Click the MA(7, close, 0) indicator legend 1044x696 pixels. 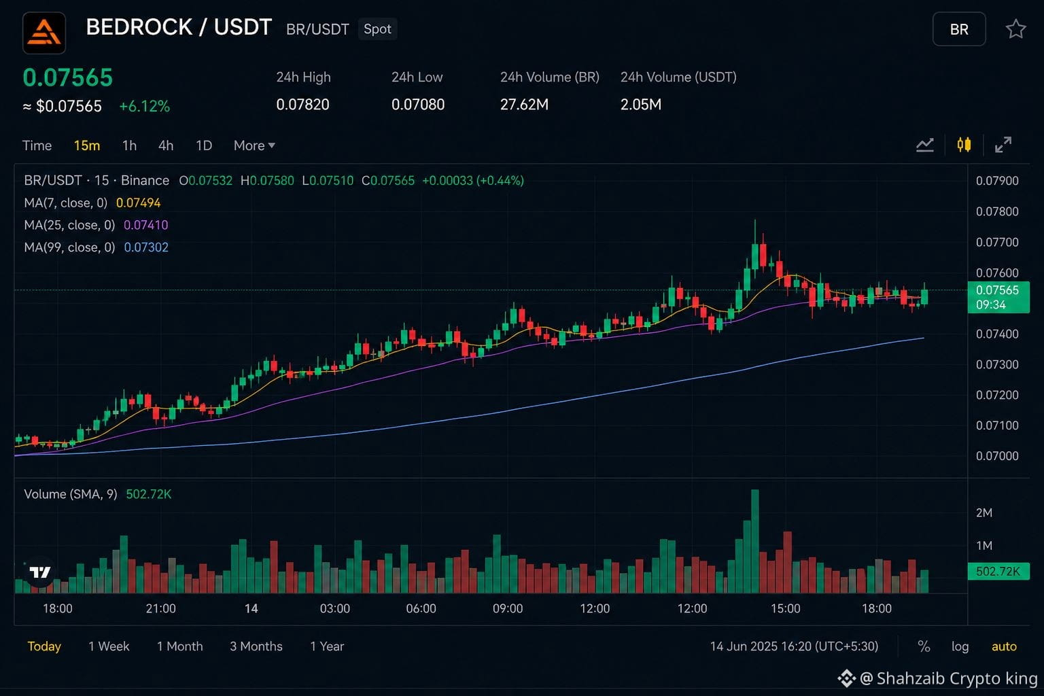tap(66, 203)
